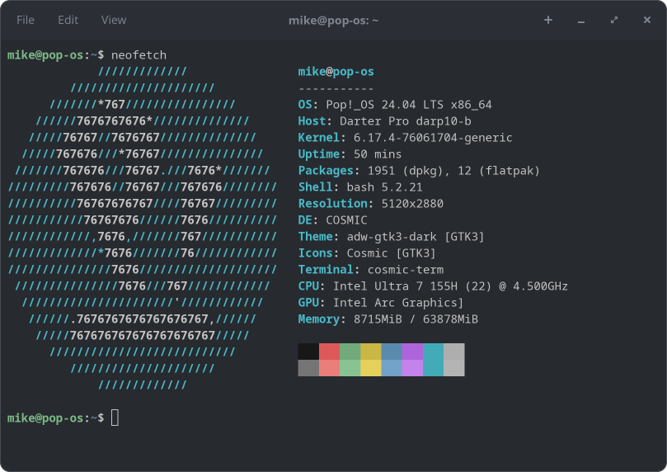Click the terminal cursor at the prompt

pyautogui.click(x=115, y=418)
